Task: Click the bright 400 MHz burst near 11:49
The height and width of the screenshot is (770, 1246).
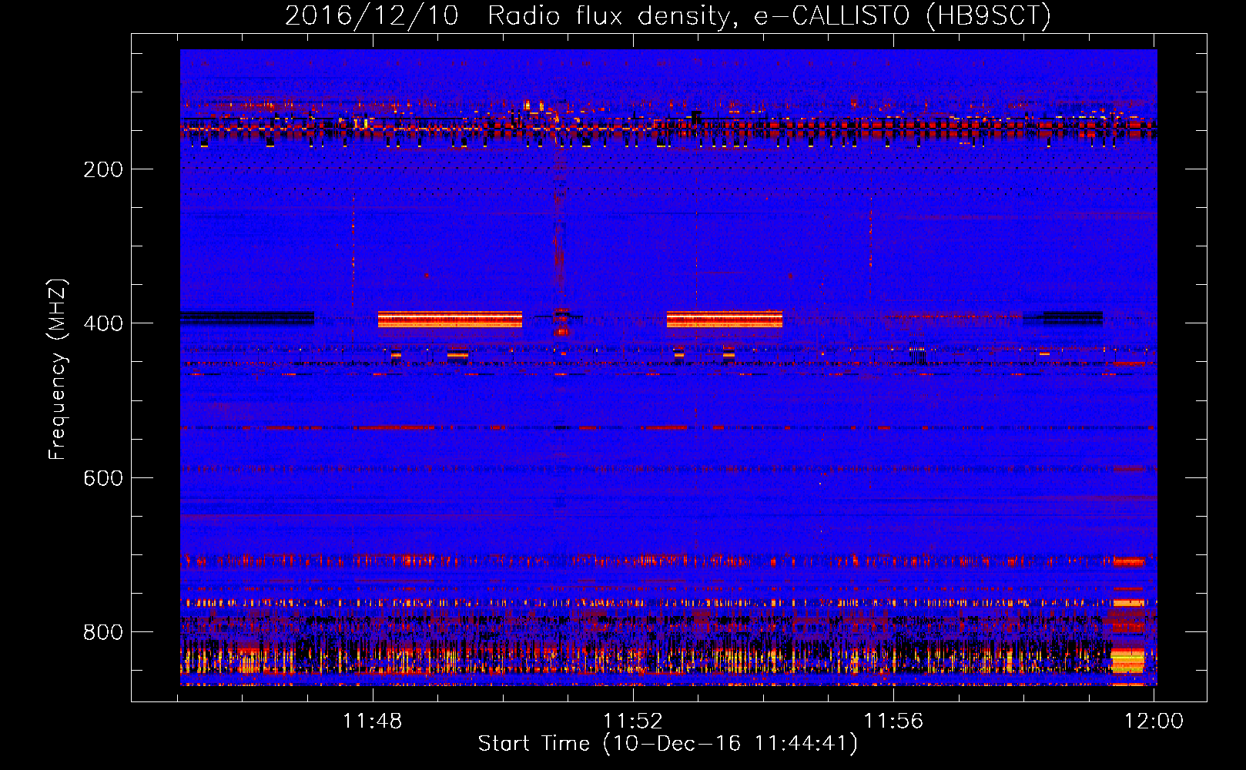Action: coord(450,320)
